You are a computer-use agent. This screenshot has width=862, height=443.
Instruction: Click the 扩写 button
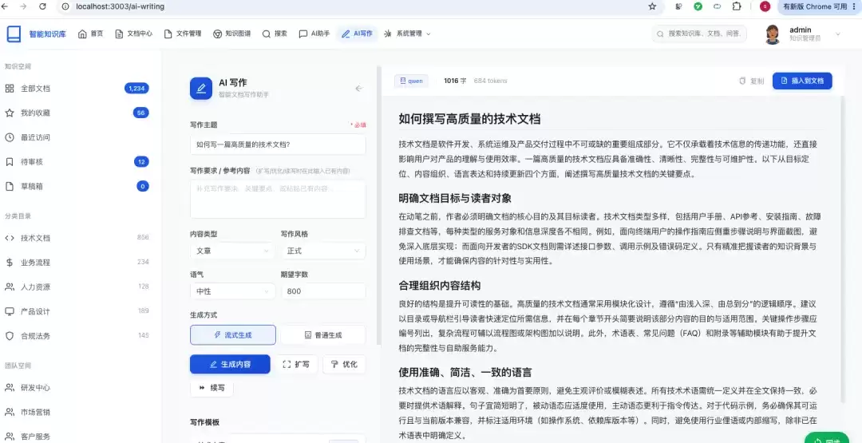[296, 364]
